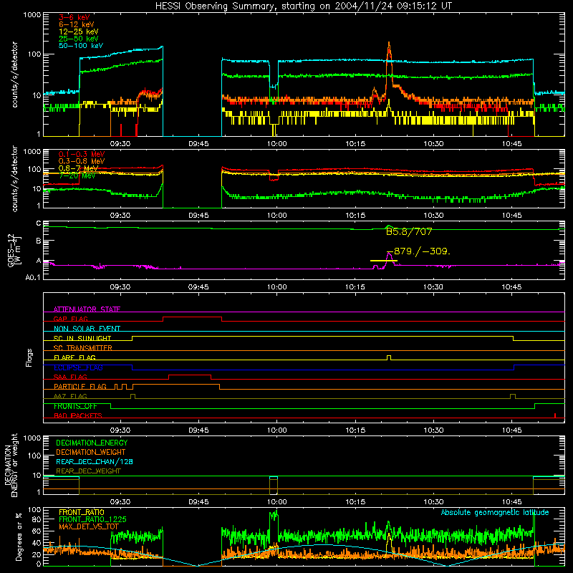Click the SAA_FLAG label
This screenshot has height=573, width=573.
(x=70, y=377)
